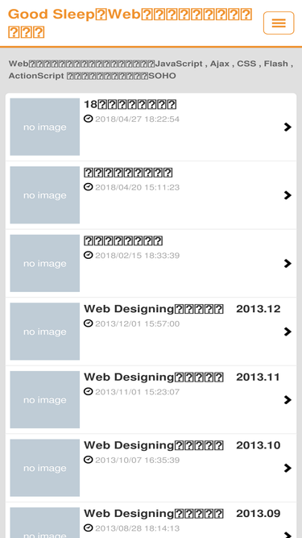Select the no image thumbnail of 2013.11 post
This screenshot has height=538, width=302.
45,400
